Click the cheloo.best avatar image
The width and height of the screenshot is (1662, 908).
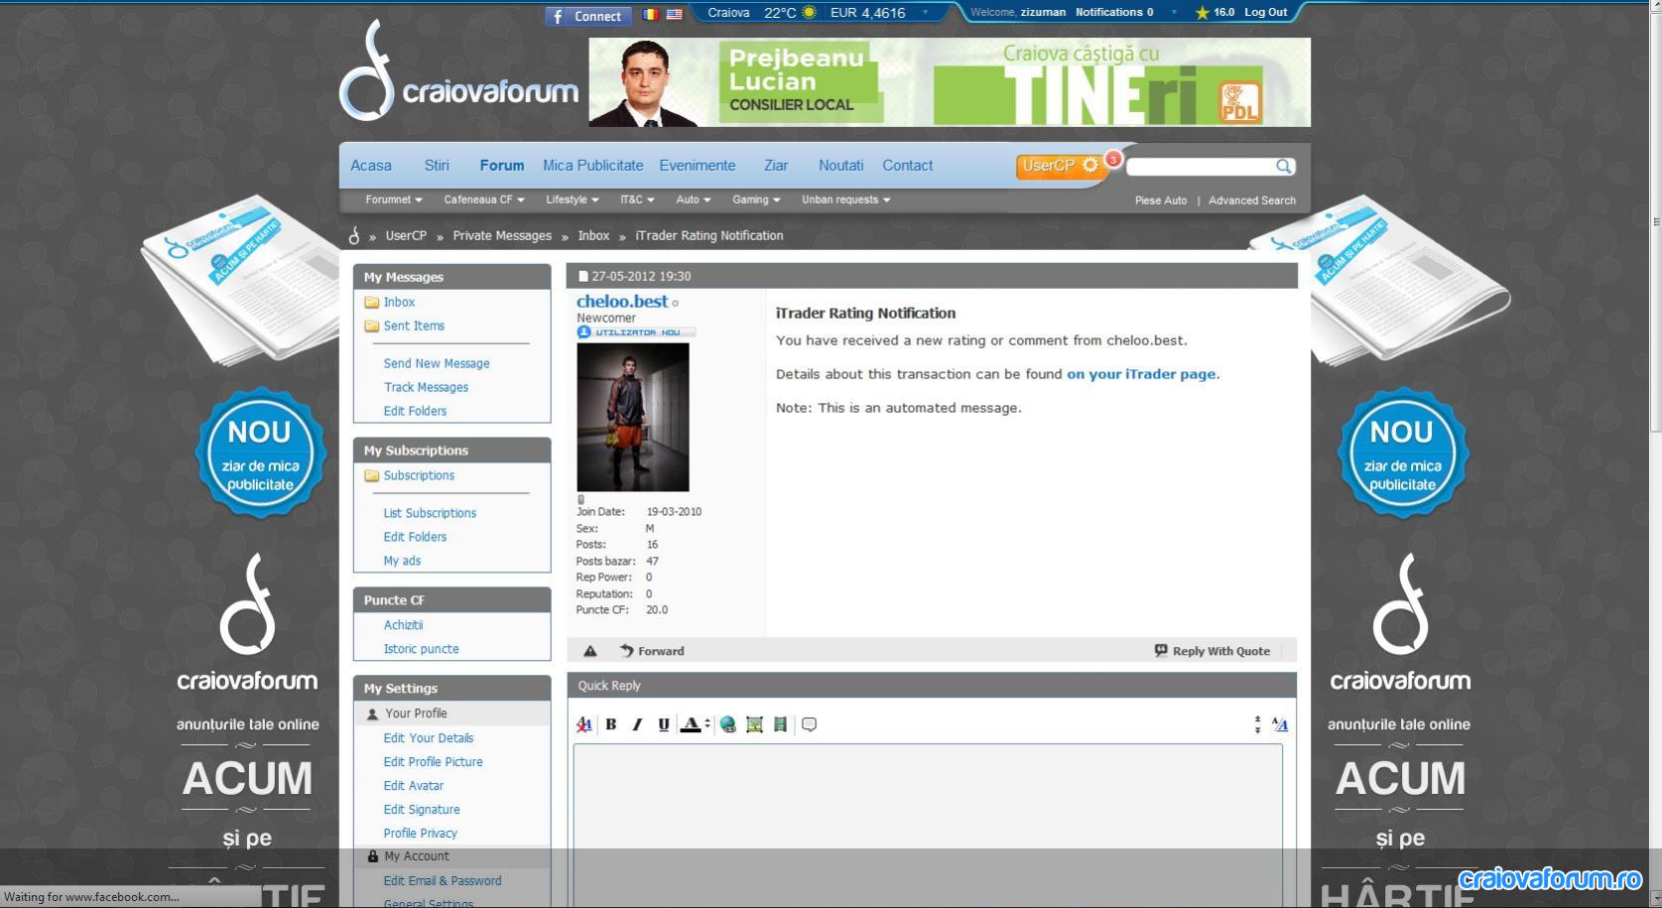coord(633,417)
